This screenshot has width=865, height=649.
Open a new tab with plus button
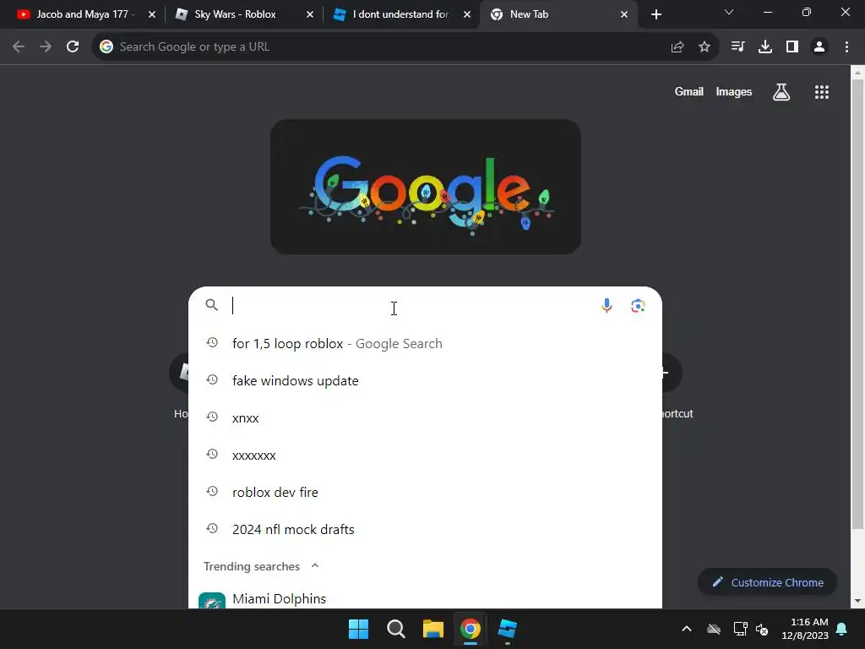(x=656, y=14)
